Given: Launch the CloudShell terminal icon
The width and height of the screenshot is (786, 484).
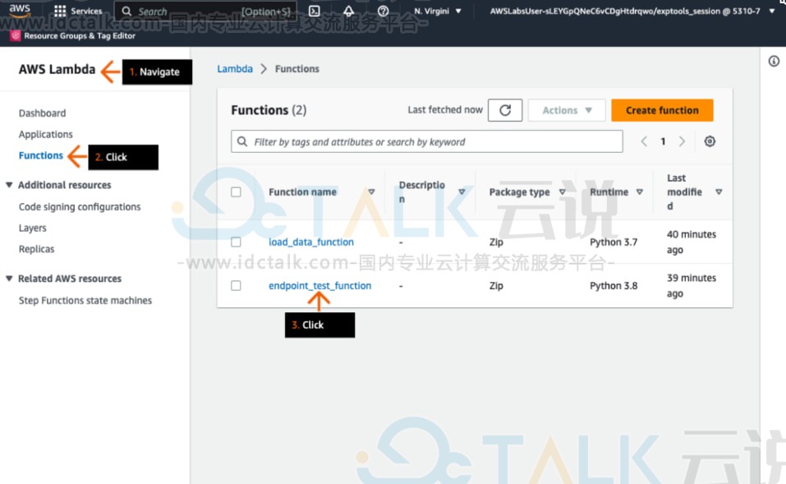Looking at the screenshot, I should [x=315, y=11].
